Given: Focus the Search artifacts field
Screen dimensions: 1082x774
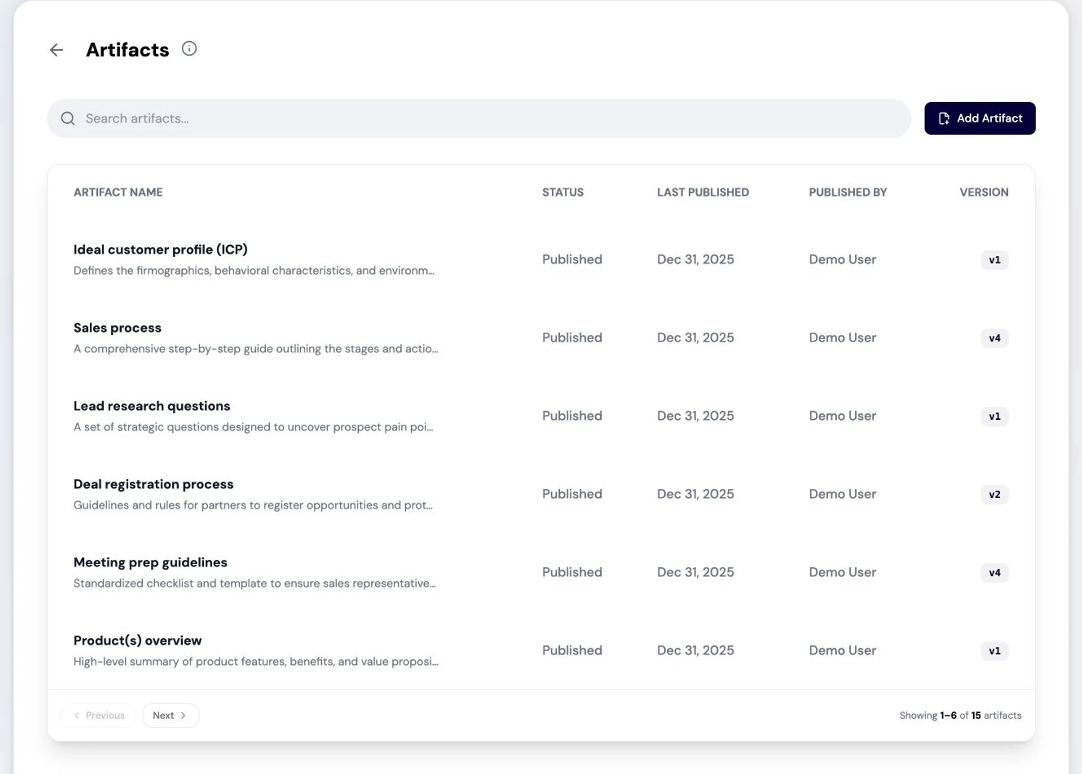Looking at the screenshot, I should [x=479, y=118].
